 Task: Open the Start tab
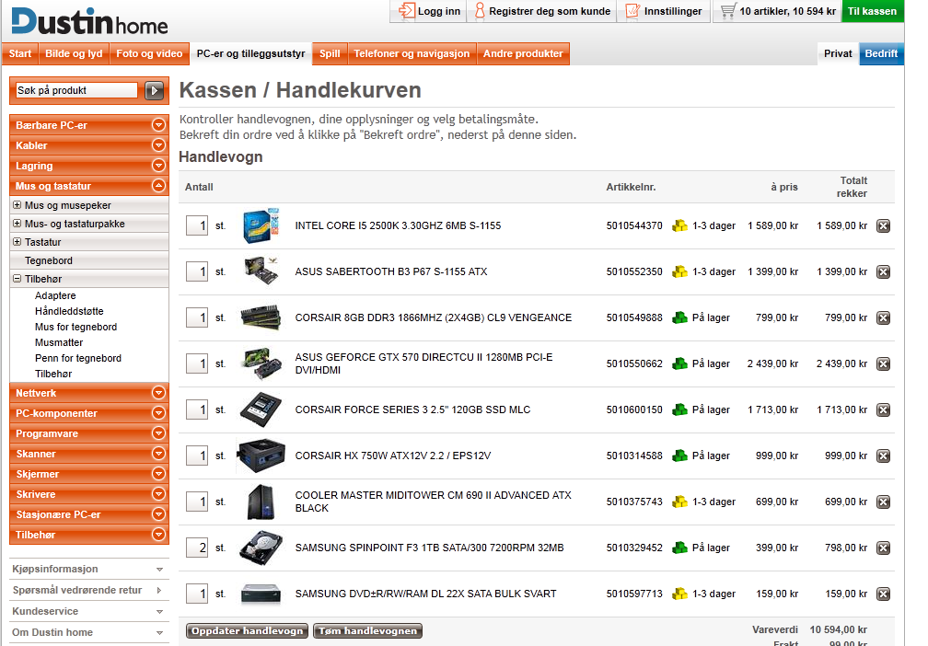[x=20, y=53]
